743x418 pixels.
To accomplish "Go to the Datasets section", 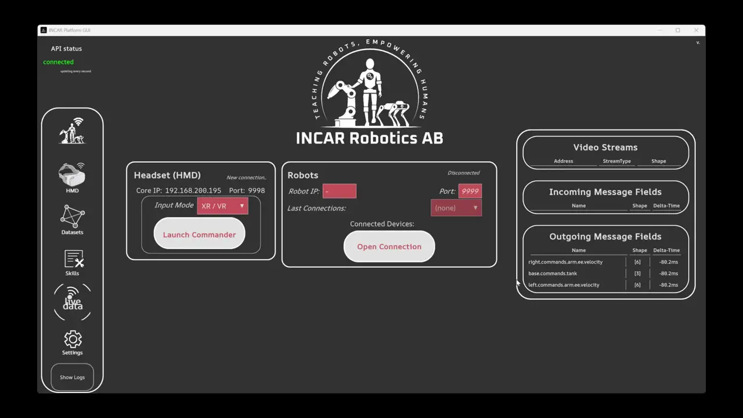I will coord(72,219).
